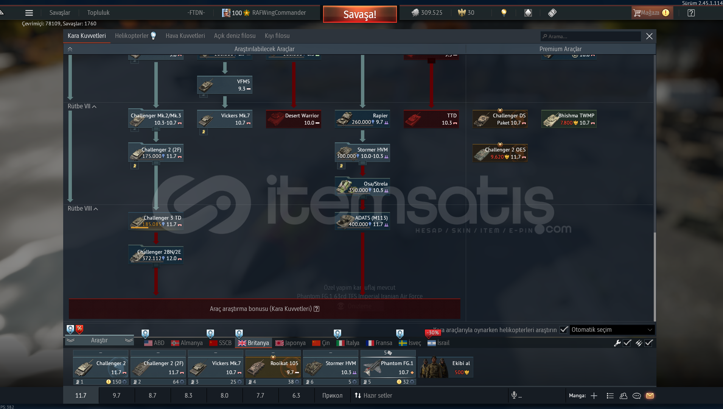Click the battle pass ticket icon
The width and height of the screenshot is (723, 409).
(x=552, y=13)
